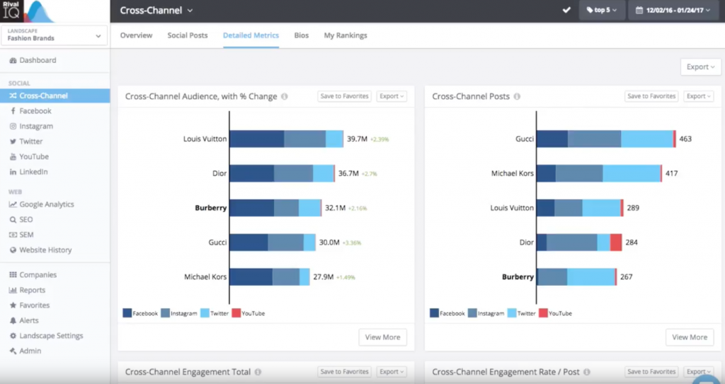Click the Rival IQ logo
Viewport: 725px width, 384px height.
27,11
